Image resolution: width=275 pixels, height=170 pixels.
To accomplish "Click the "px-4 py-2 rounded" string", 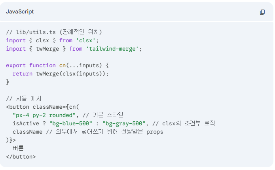I will [44, 115].
